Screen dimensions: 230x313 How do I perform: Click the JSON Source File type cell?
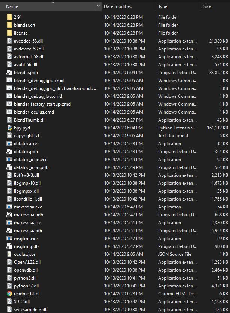[175, 254]
